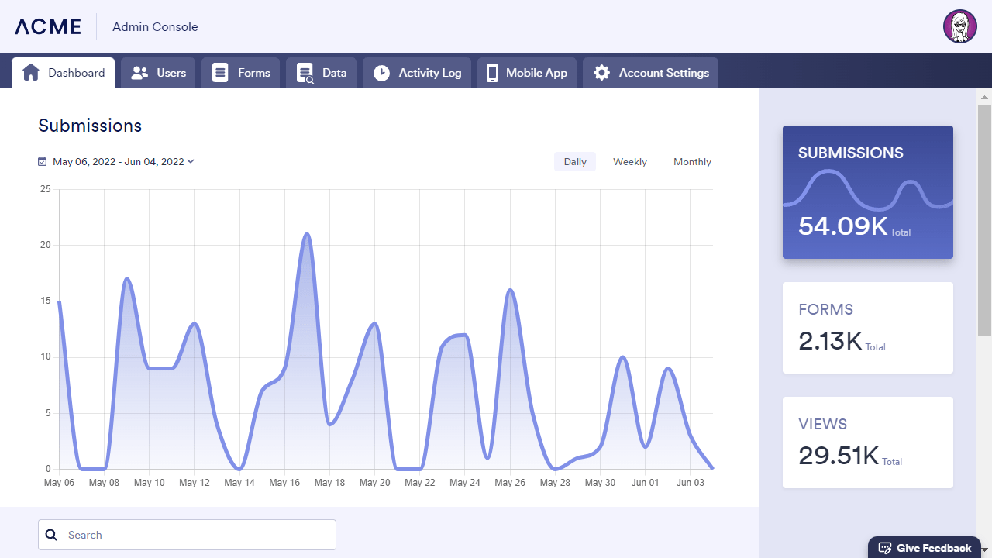Click the vertical scrollbar thumb
The width and height of the screenshot is (992, 558).
coord(984,220)
